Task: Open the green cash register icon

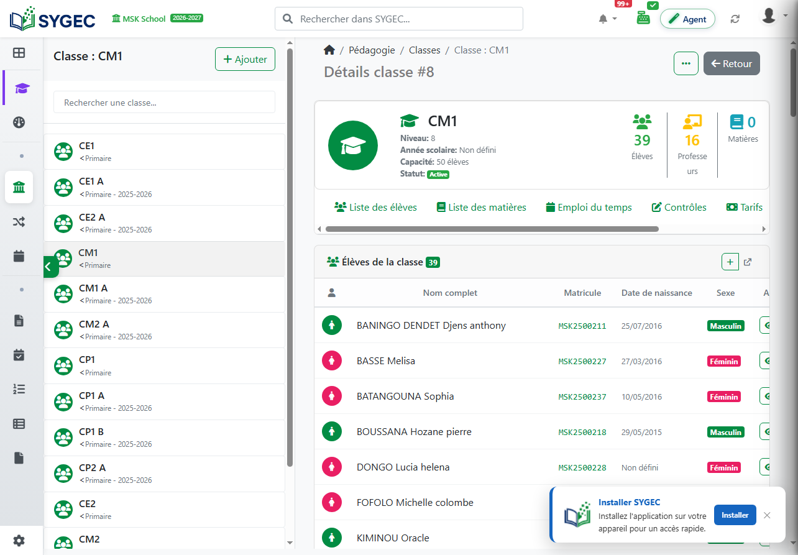Action: coord(643,18)
